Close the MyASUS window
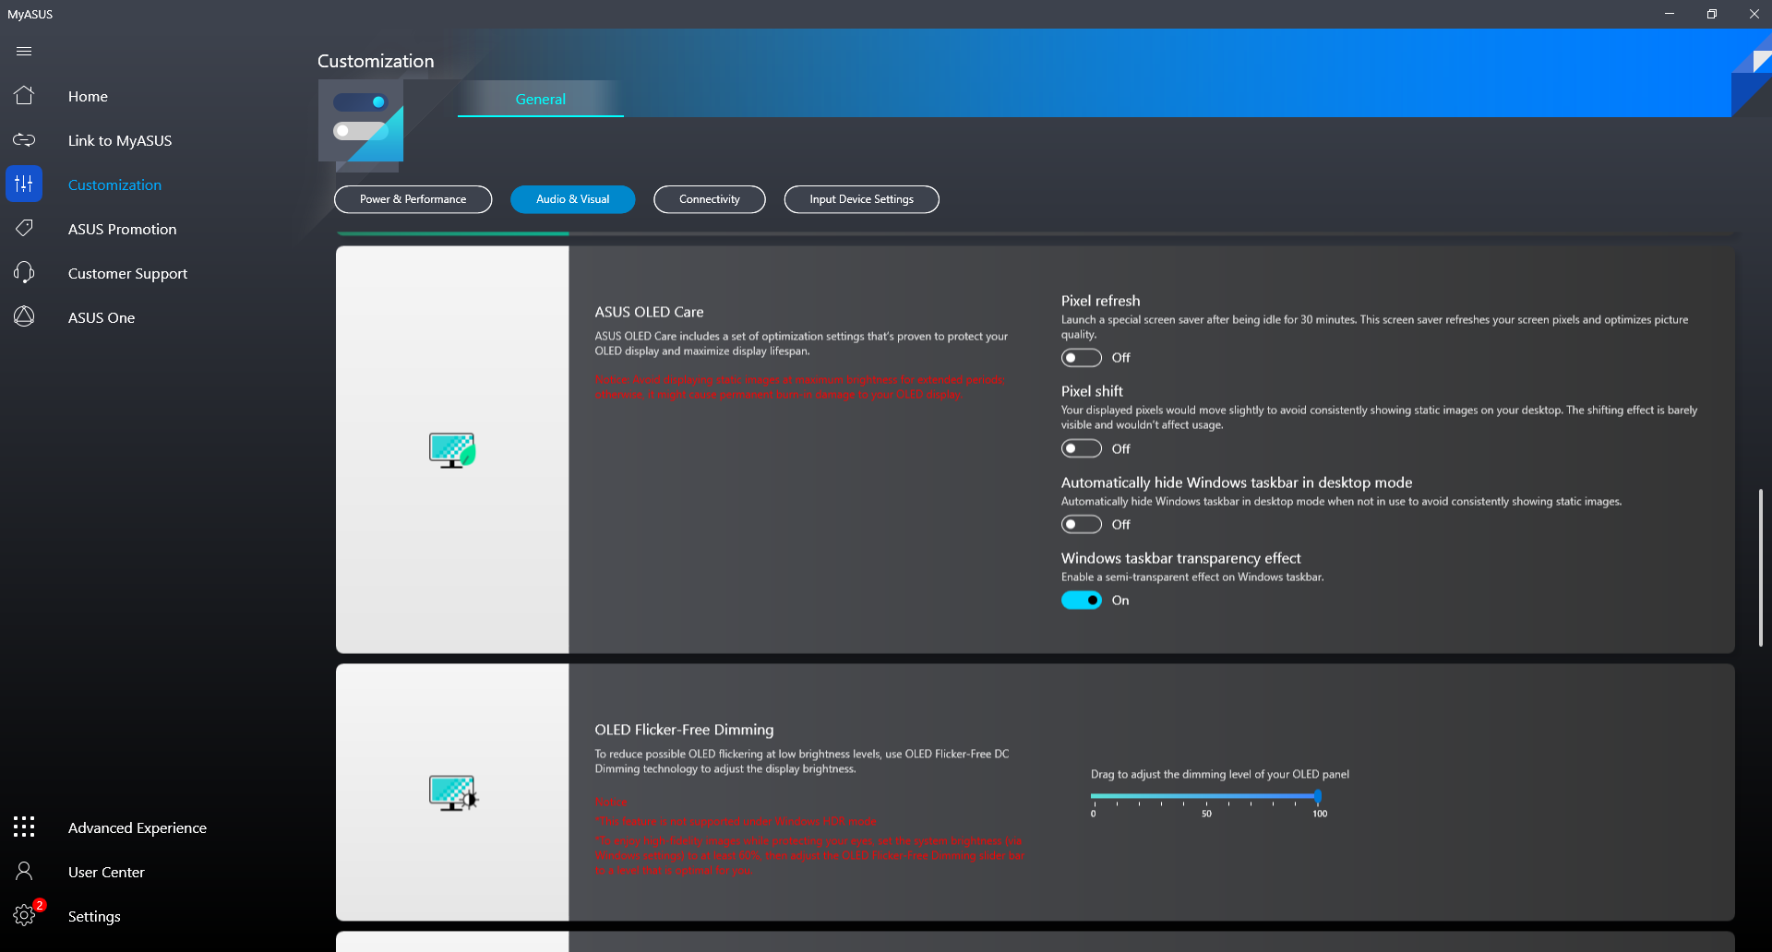The height and width of the screenshot is (952, 1772). 1754,14
